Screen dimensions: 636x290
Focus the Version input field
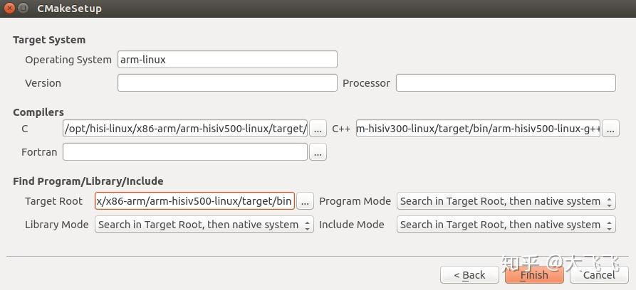[227, 83]
